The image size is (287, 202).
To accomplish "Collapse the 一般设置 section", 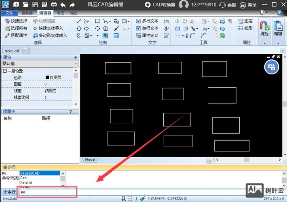I will click(x=5, y=71).
